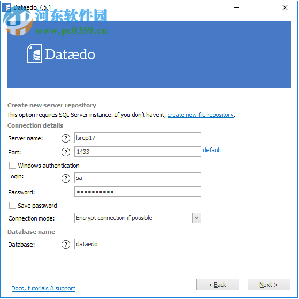Screen dimensions: 299x299
Task: Open the Connection mode dropdown
Action: (x=197, y=218)
